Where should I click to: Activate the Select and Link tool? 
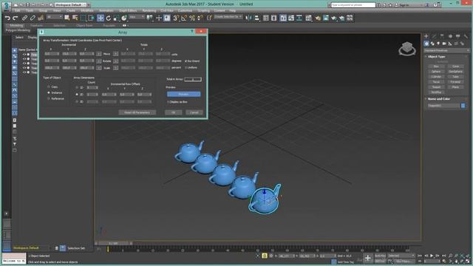(24, 18)
